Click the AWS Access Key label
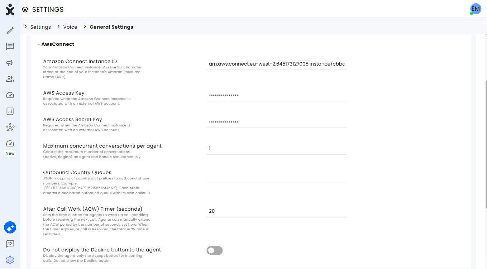The image size is (487, 269). coord(64,93)
